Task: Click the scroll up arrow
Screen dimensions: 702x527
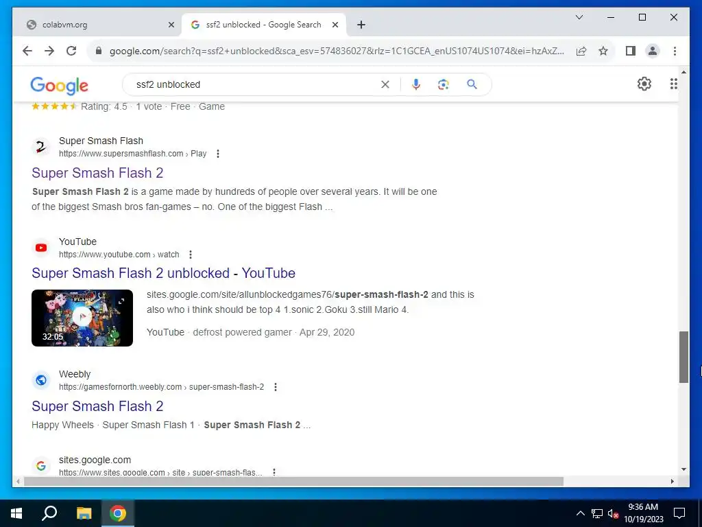Action: [x=683, y=71]
